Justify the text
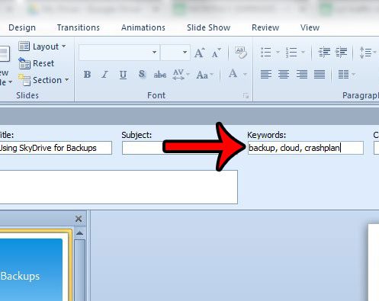This screenshot has height=301, width=379. (320, 75)
